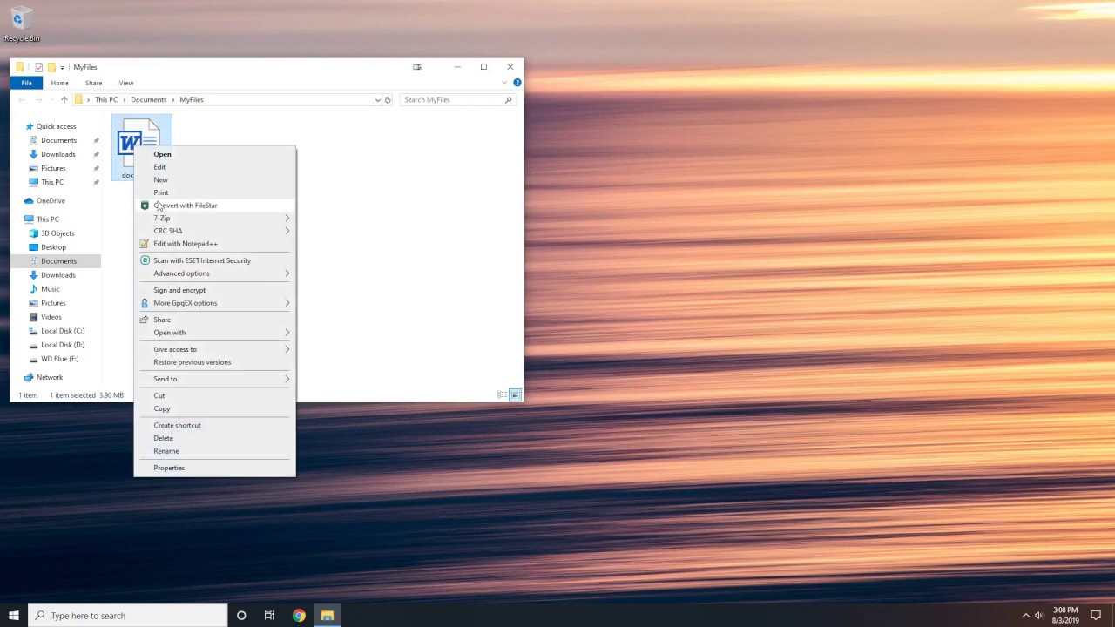Open the Home ribbon tab
Viewport: 1115px width, 627px height.
(59, 83)
